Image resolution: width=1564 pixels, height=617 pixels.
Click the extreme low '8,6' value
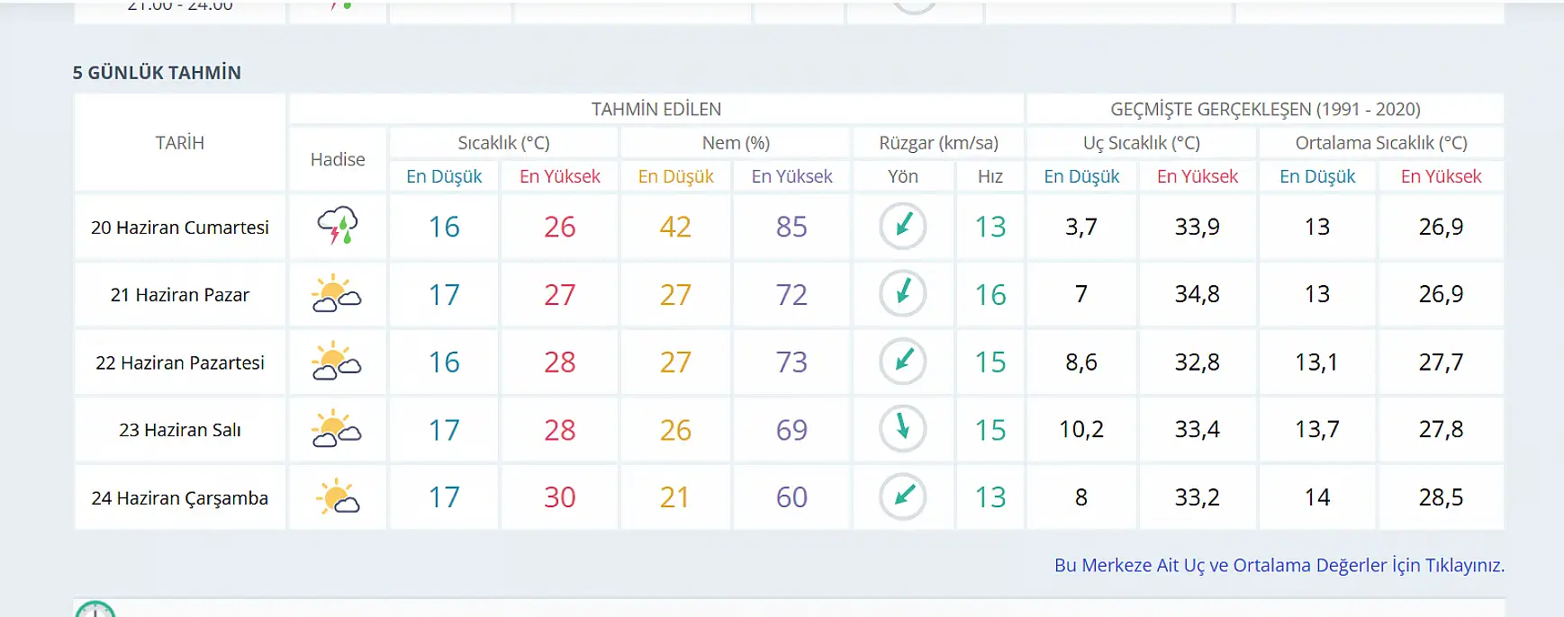click(1081, 362)
